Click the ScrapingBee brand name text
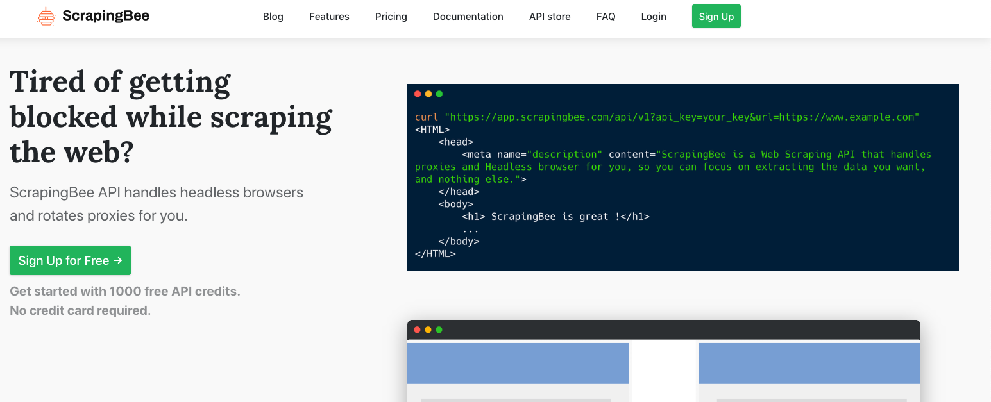Screen dimensions: 991x402 pos(106,16)
